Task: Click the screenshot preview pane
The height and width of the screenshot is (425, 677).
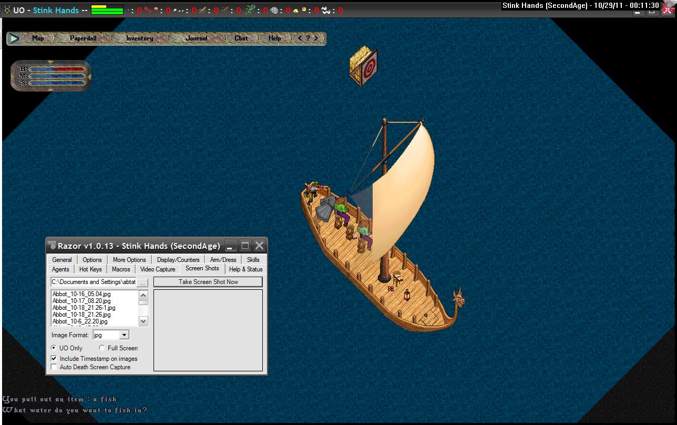Action: tap(208, 330)
